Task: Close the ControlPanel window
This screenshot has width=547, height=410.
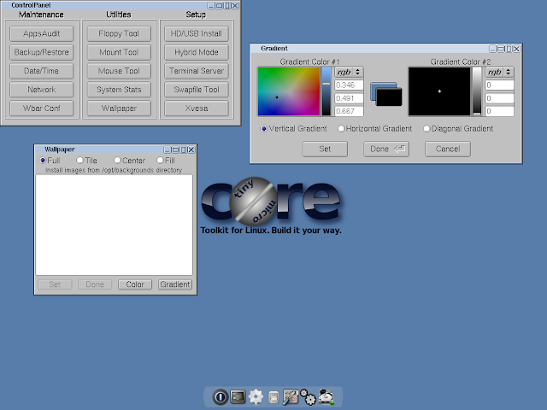Action: [x=236, y=6]
